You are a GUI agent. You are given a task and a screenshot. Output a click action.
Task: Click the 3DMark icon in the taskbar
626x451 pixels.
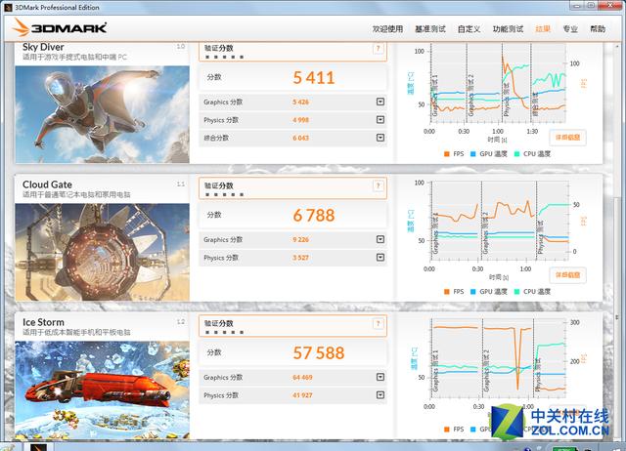tap(39, 447)
